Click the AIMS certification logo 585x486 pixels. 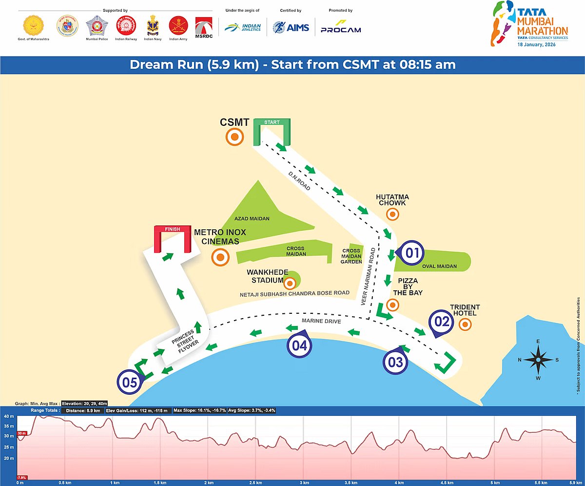tap(291, 27)
